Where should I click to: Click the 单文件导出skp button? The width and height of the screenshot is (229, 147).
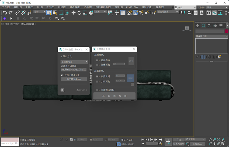pos(74,79)
